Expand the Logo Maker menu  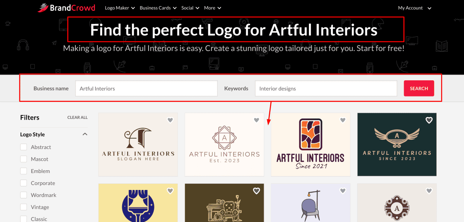(x=120, y=8)
